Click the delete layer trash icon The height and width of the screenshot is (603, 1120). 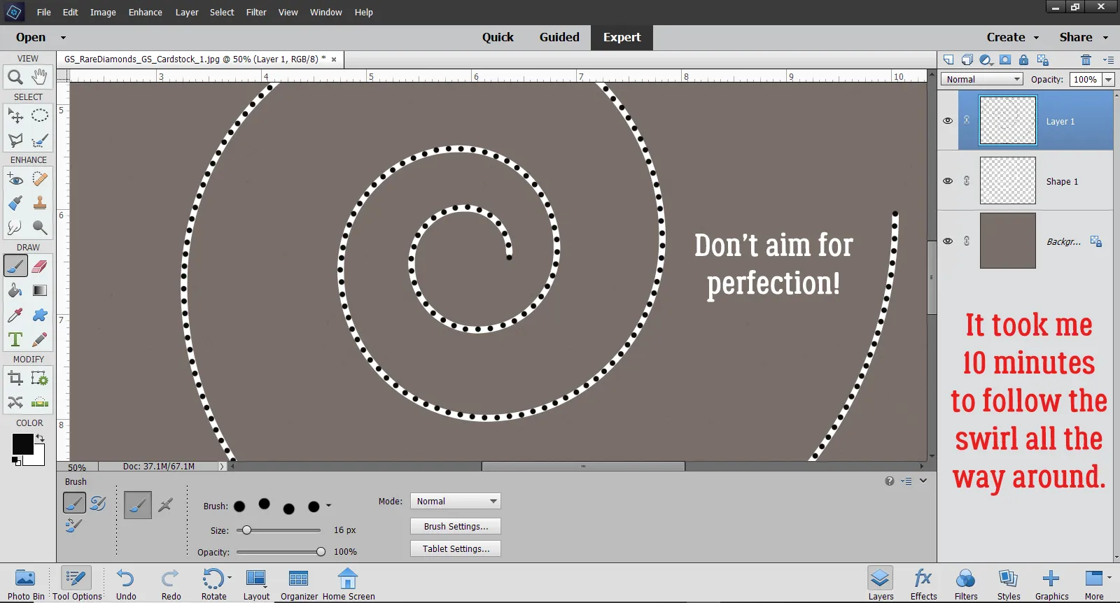click(1086, 60)
